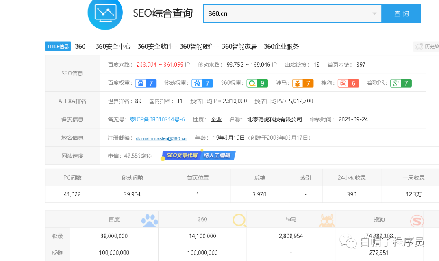Click the PC词数 value 41,022

tap(72, 194)
